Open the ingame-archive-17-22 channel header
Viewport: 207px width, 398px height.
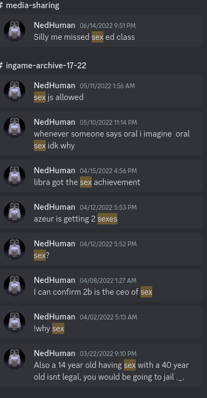43,66
